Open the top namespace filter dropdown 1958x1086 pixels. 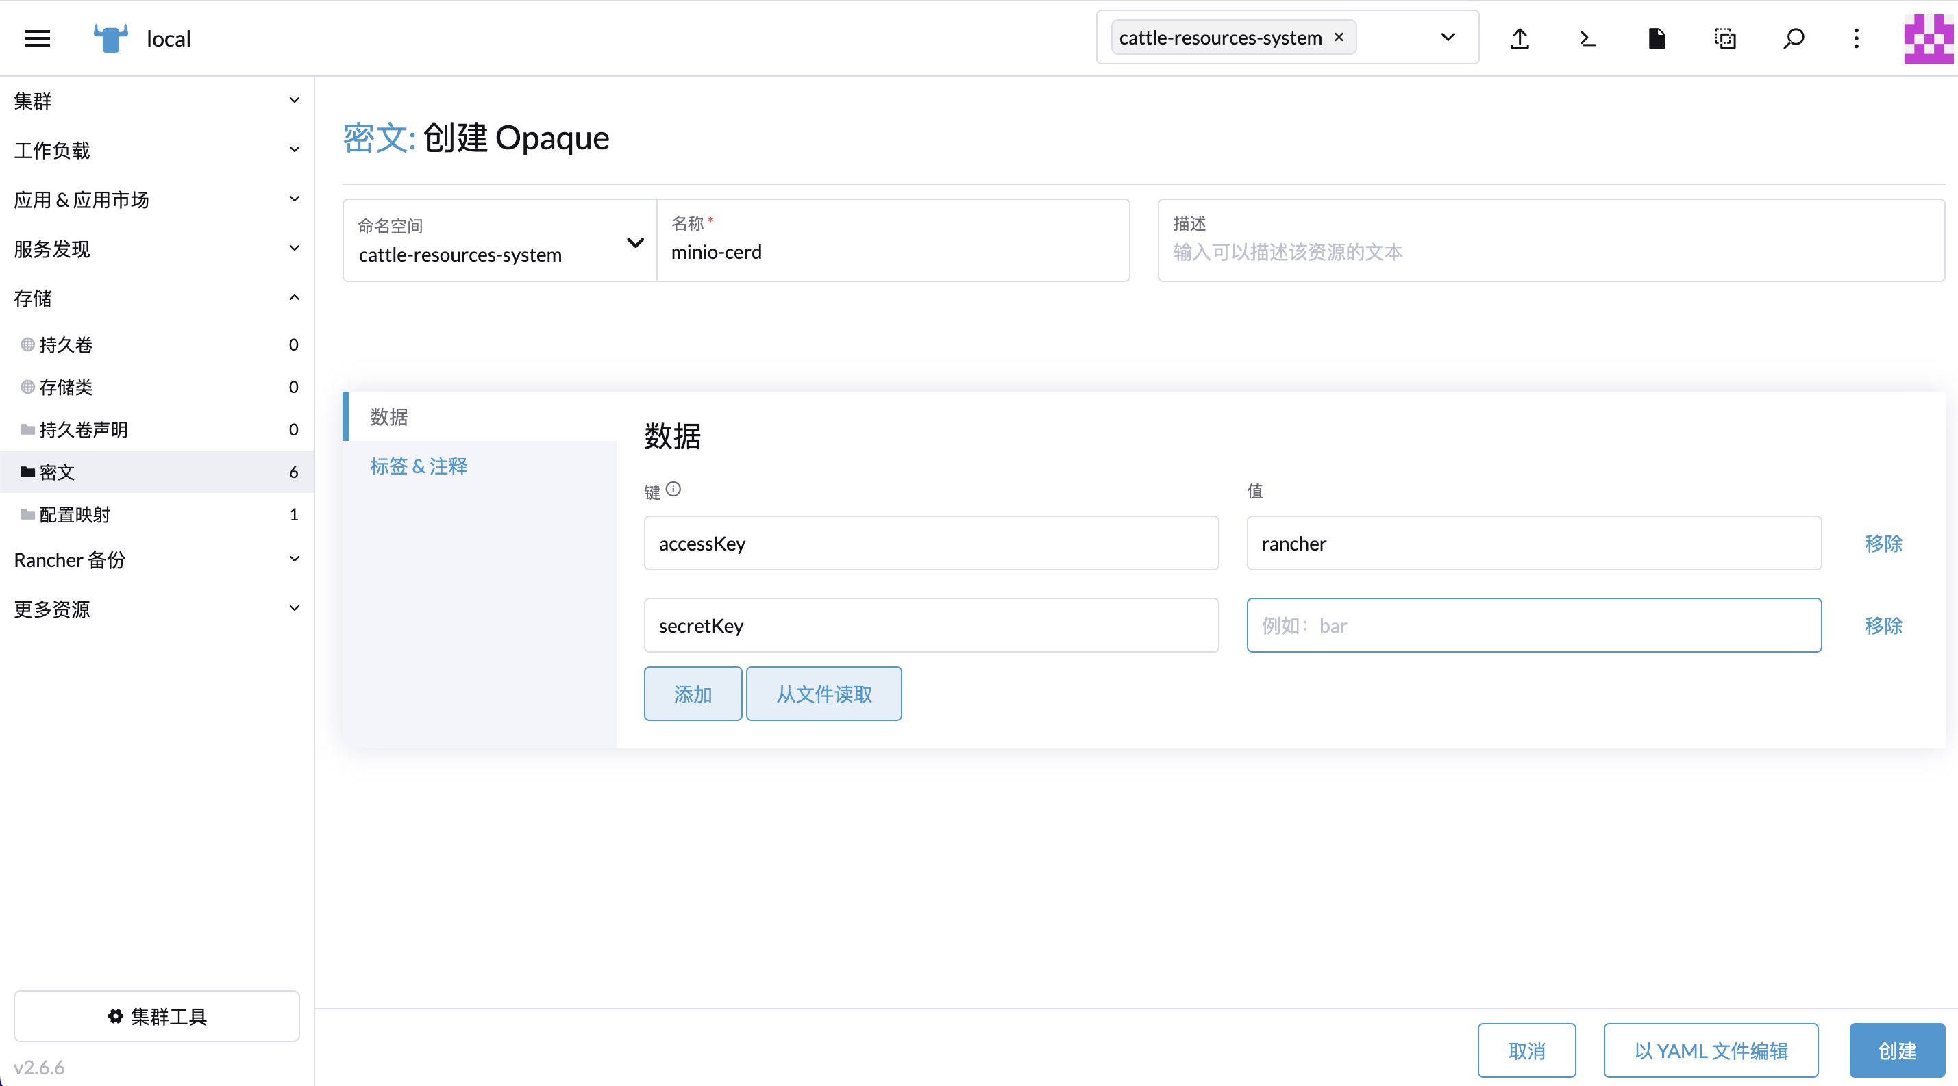(x=1447, y=37)
